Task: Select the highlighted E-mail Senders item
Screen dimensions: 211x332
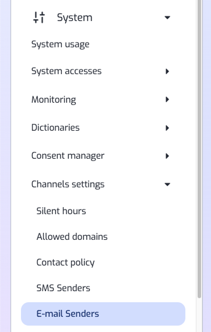Action: [103, 314]
